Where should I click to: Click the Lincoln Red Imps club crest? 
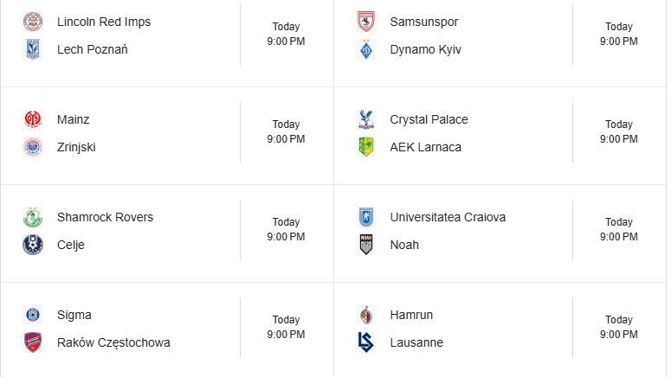click(x=33, y=22)
